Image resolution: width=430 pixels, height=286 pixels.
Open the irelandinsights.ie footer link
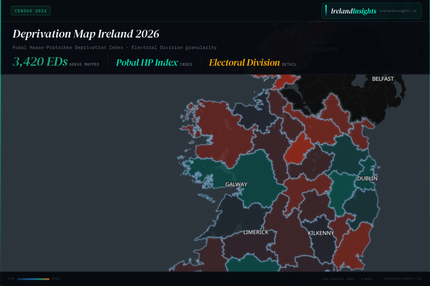pos(402,279)
